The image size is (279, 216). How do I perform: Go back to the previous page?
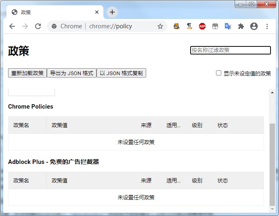12,26
